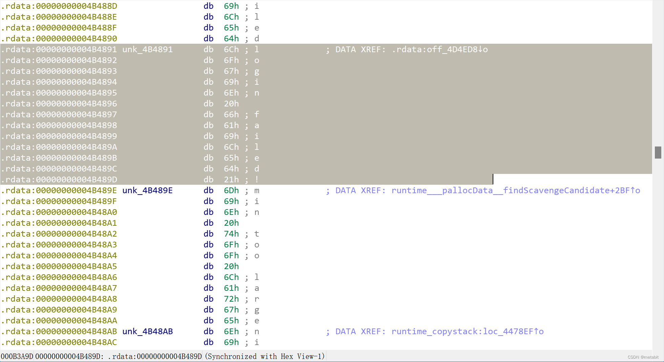Click address .rdata:00000000004B48A9

tap(59, 310)
